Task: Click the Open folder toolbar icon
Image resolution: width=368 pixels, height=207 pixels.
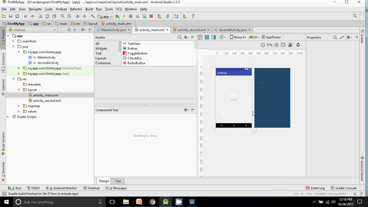Action: coord(4,16)
